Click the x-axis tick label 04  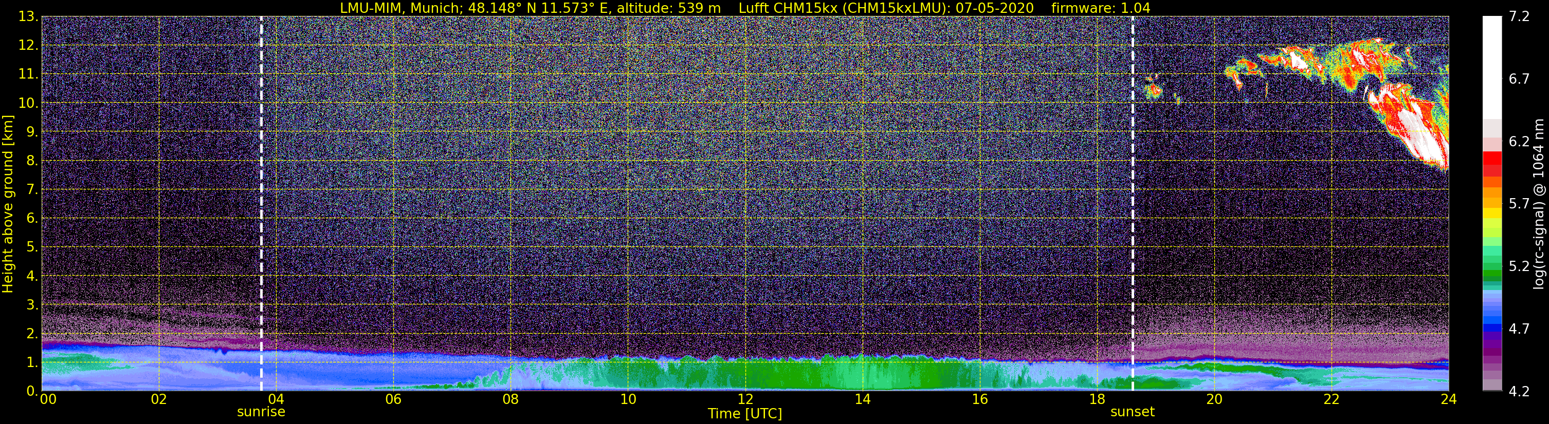click(276, 399)
